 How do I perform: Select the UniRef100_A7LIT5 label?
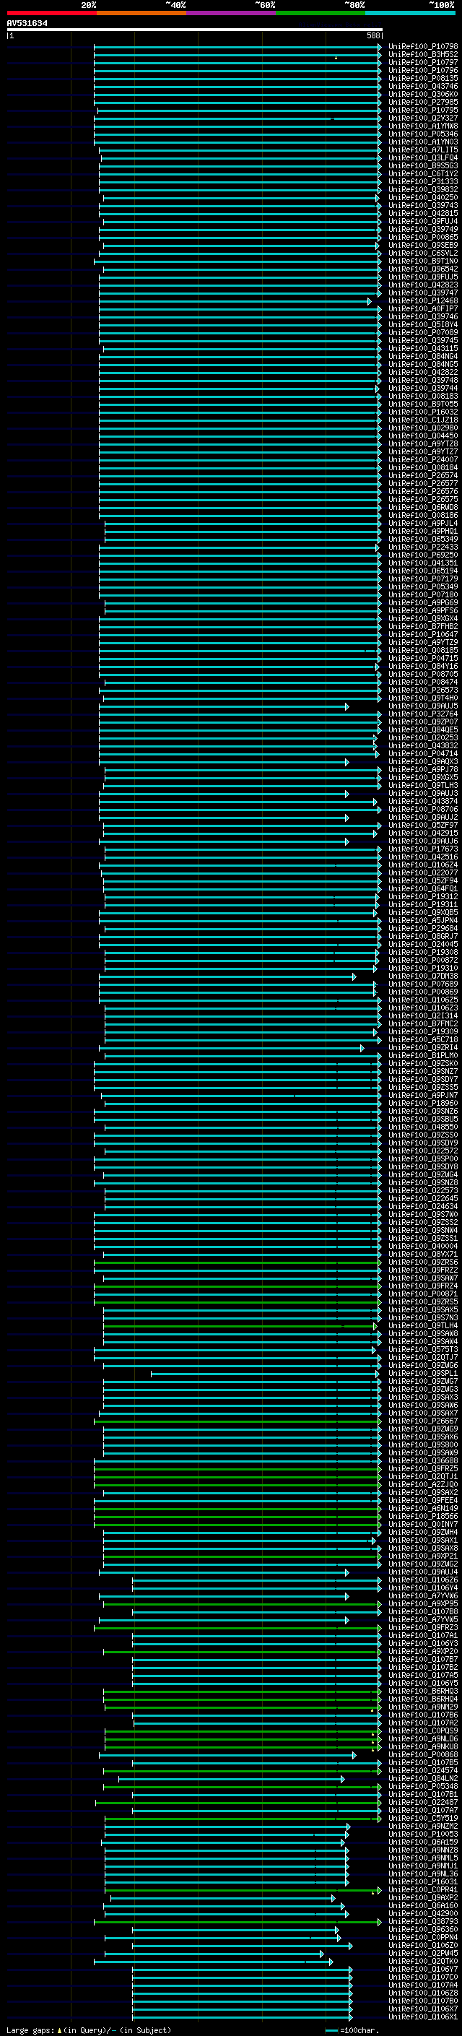point(423,150)
